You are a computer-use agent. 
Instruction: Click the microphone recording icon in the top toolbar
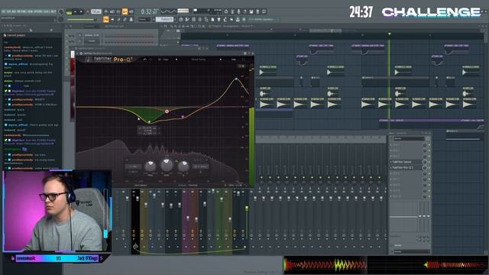click(238, 11)
